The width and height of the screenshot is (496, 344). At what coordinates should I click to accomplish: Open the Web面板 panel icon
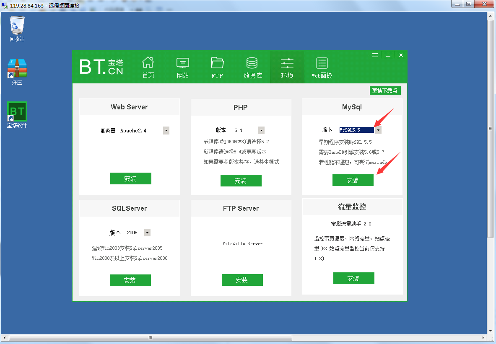[322, 67]
